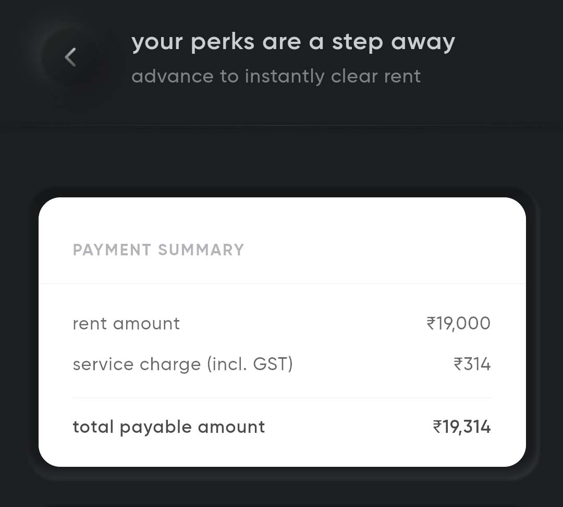Tap the service charge (incl. GST) row

(281, 364)
